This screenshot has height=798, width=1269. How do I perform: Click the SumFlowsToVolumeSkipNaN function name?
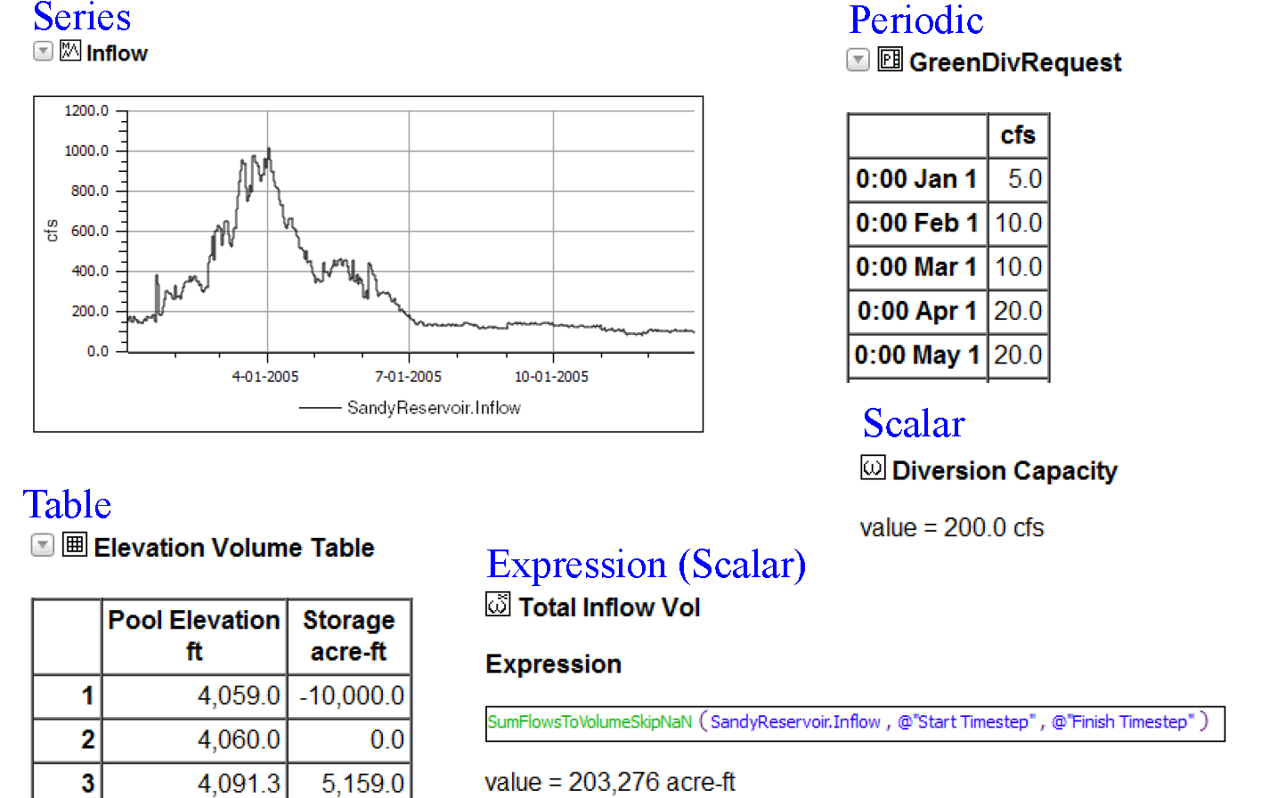[590, 722]
